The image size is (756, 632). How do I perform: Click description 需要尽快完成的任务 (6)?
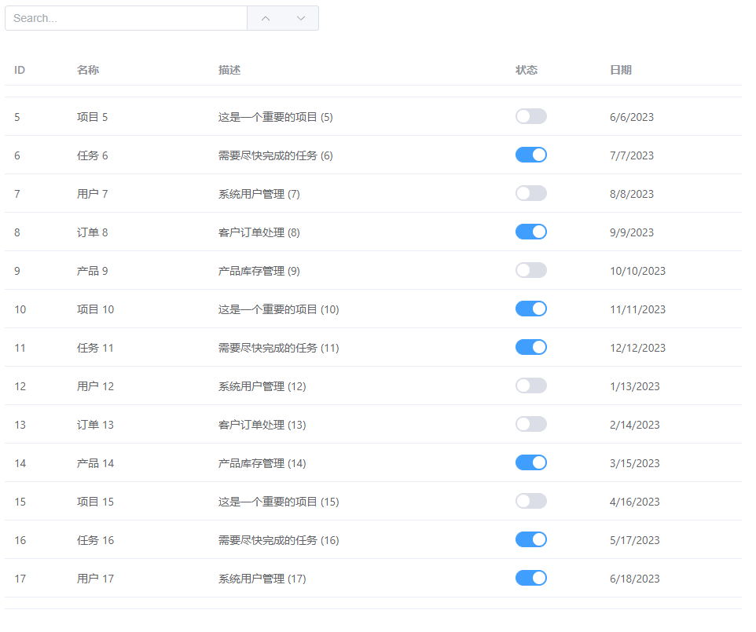click(275, 155)
